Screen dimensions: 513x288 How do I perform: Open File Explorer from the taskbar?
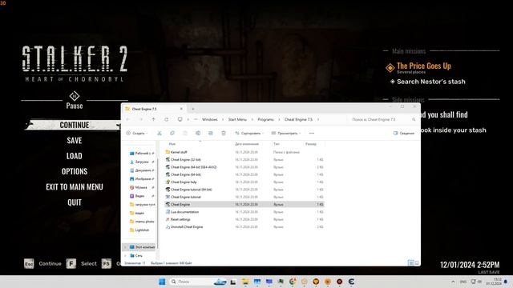245,282
